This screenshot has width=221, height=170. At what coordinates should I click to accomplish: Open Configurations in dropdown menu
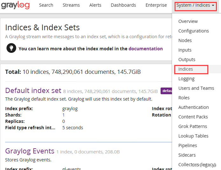193,31
